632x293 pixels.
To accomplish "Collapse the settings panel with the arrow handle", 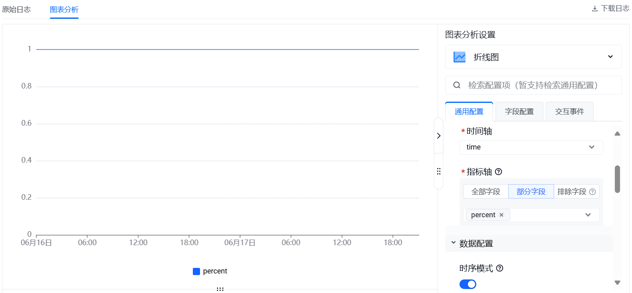I will [438, 136].
